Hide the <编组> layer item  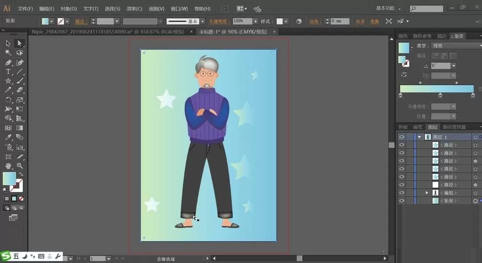(402, 193)
